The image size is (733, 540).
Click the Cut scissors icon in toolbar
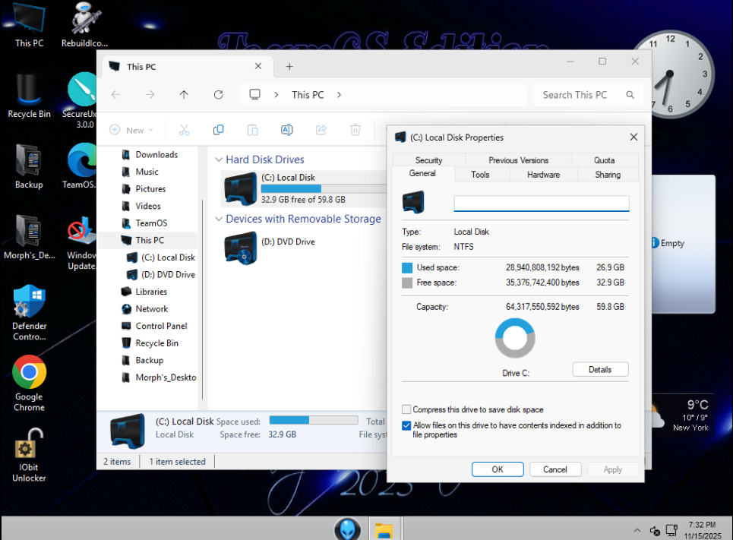click(x=184, y=130)
